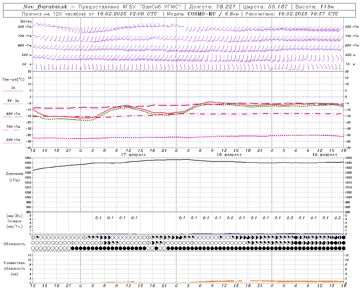Click 'Рассчитано: 16.02.2025 16:57 UTC' text
360x288 pixels.
coord(292,14)
